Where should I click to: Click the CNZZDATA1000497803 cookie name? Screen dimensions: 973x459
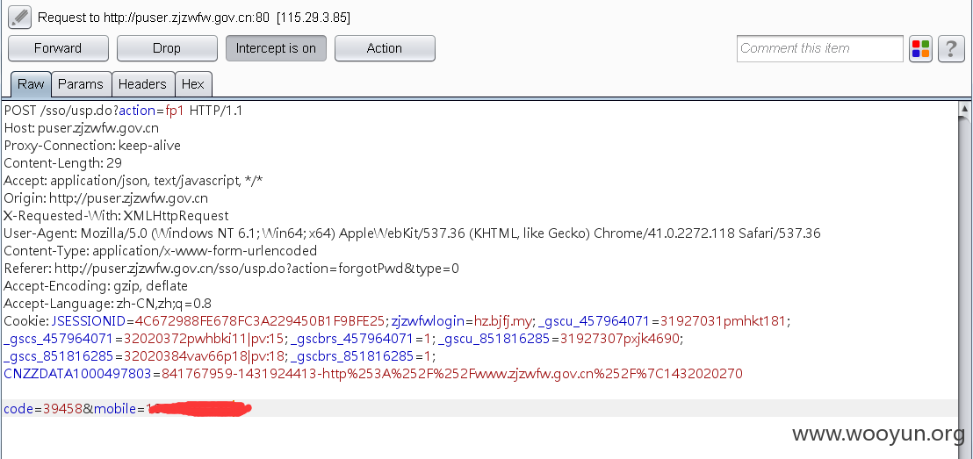[x=77, y=373]
